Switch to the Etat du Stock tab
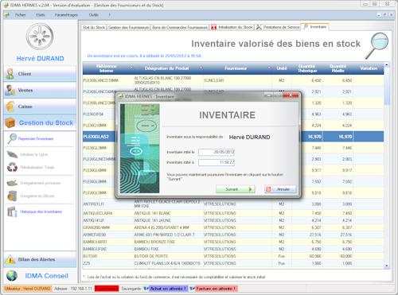This screenshot has height=295, width=398. pyautogui.click(x=94, y=27)
